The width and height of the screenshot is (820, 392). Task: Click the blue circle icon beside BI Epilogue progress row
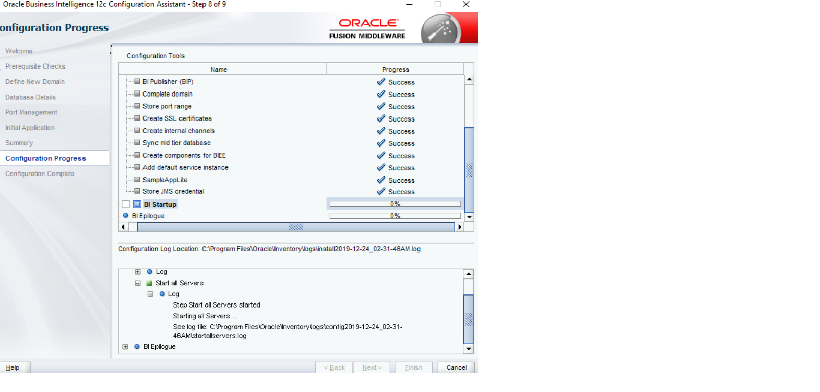[x=125, y=216]
